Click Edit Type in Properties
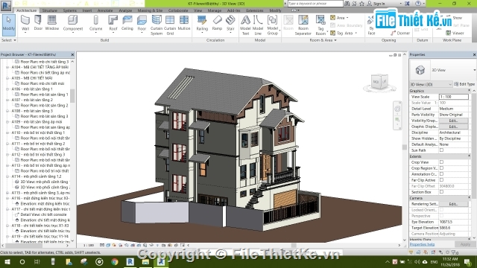The width and height of the screenshot is (477, 268). click(464, 84)
